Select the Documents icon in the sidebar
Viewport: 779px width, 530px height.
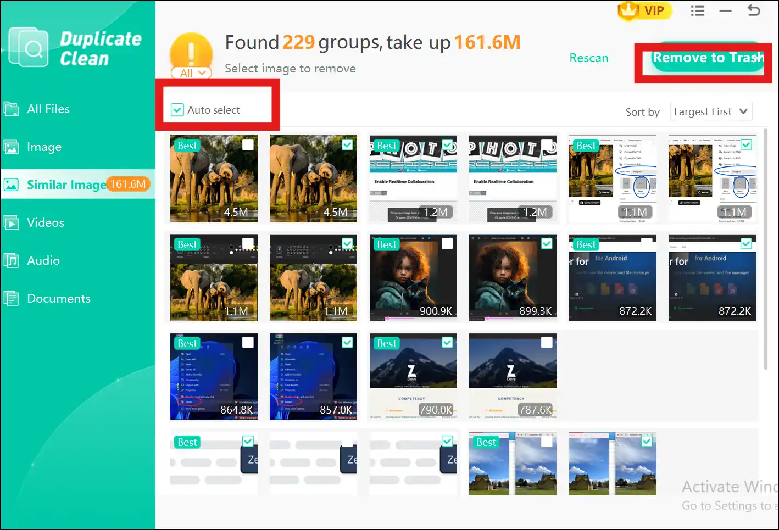click(x=12, y=298)
